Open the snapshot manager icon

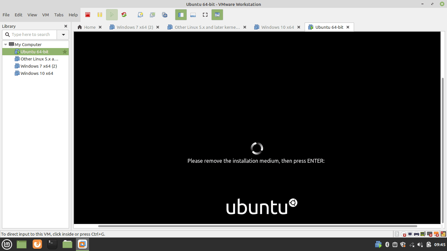pos(165,15)
